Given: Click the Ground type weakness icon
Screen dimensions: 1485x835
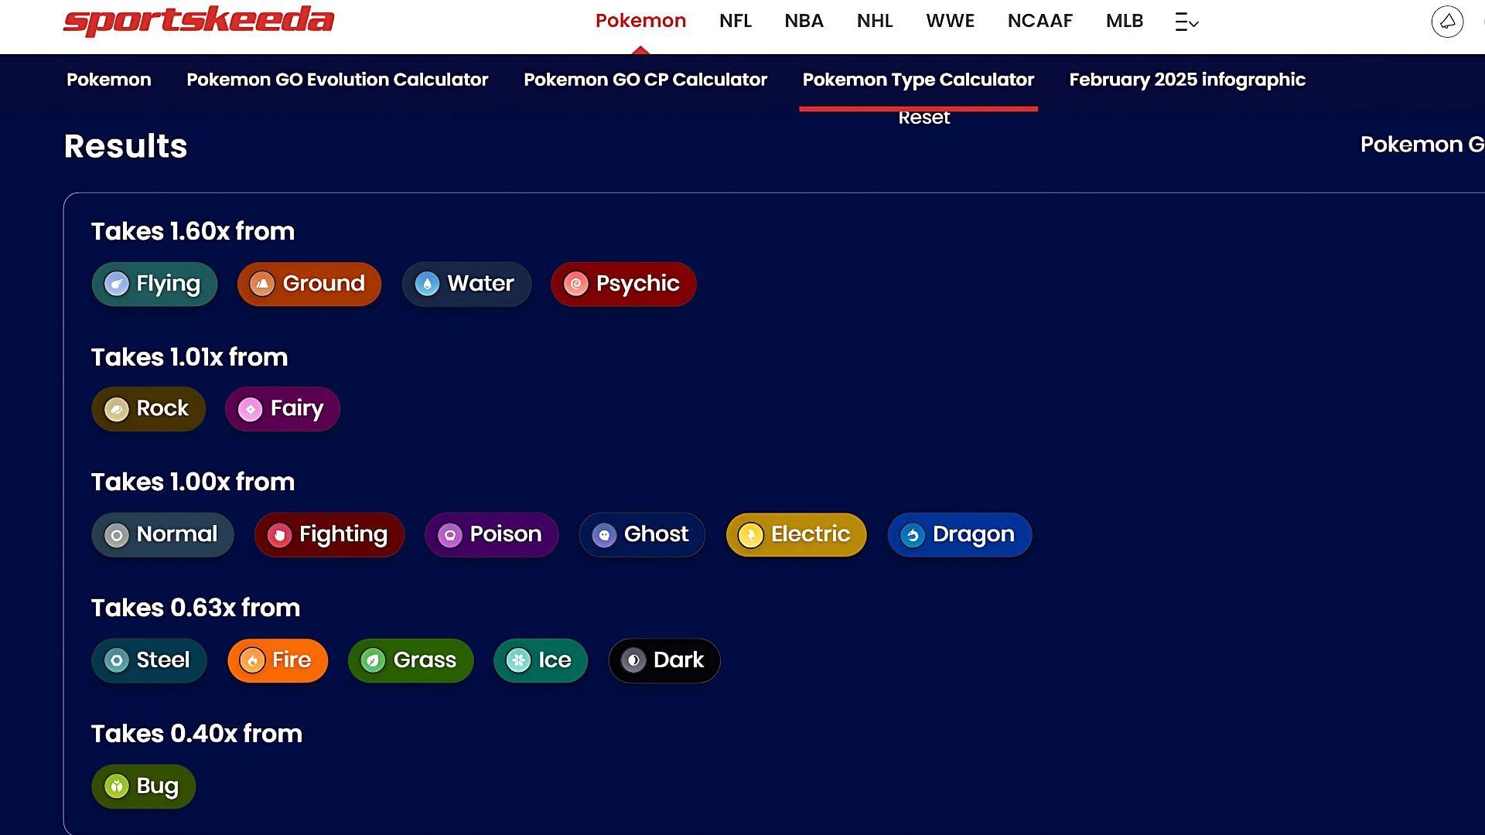Looking at the screenshot, I should click(x=262, y=284).
